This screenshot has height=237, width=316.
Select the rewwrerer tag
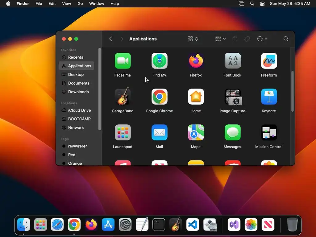77,146
